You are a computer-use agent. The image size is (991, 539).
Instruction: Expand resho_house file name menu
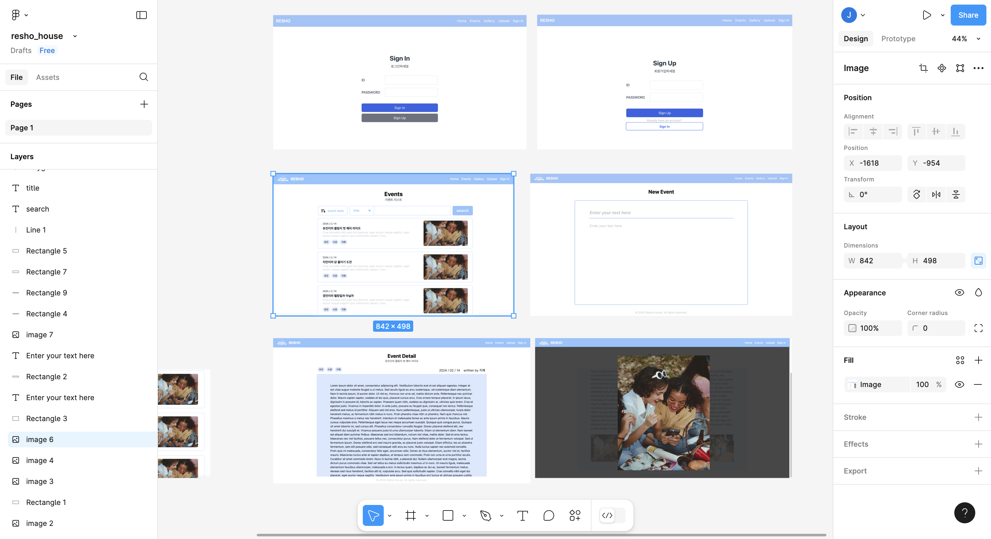(x=75, y=36)
